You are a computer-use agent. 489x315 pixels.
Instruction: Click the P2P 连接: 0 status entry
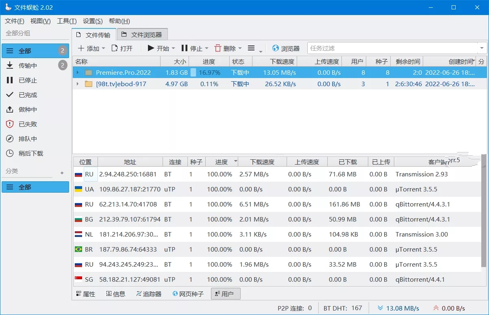(x=295, y=308)
